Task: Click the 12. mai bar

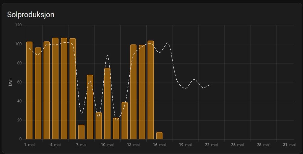Action: click(125, 121)
